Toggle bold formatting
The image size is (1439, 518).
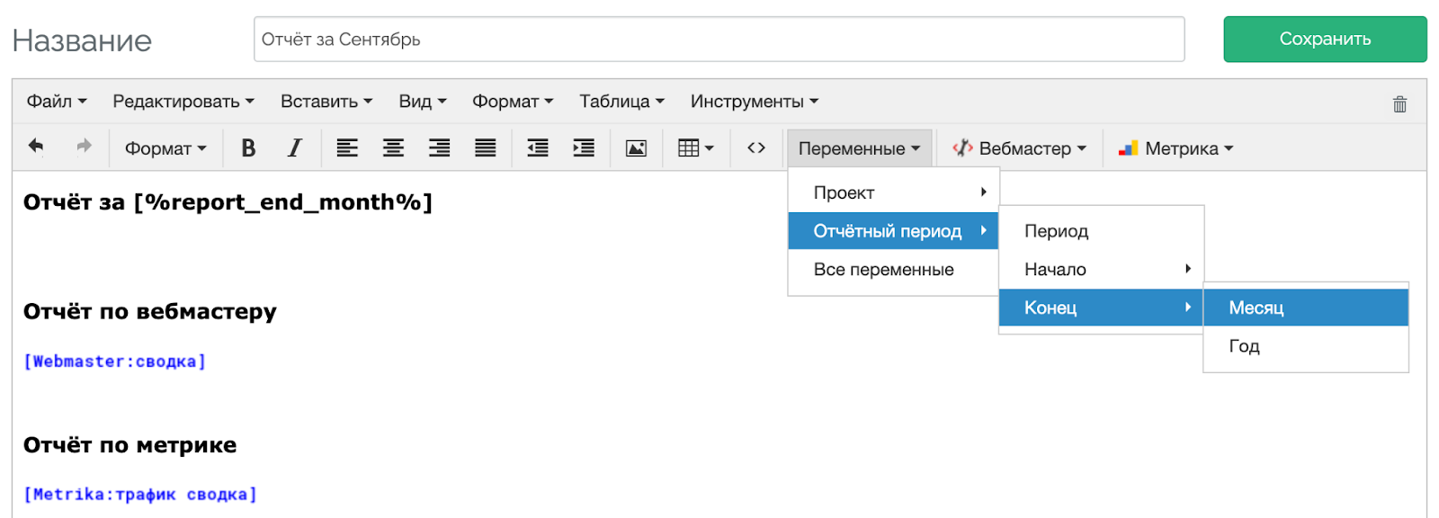(x=249, y=148)
